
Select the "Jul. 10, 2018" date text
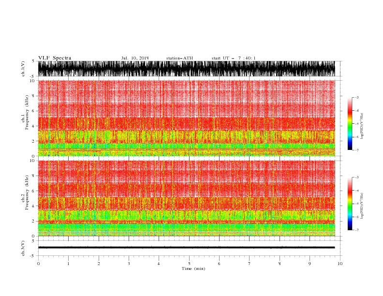point(135,58)
